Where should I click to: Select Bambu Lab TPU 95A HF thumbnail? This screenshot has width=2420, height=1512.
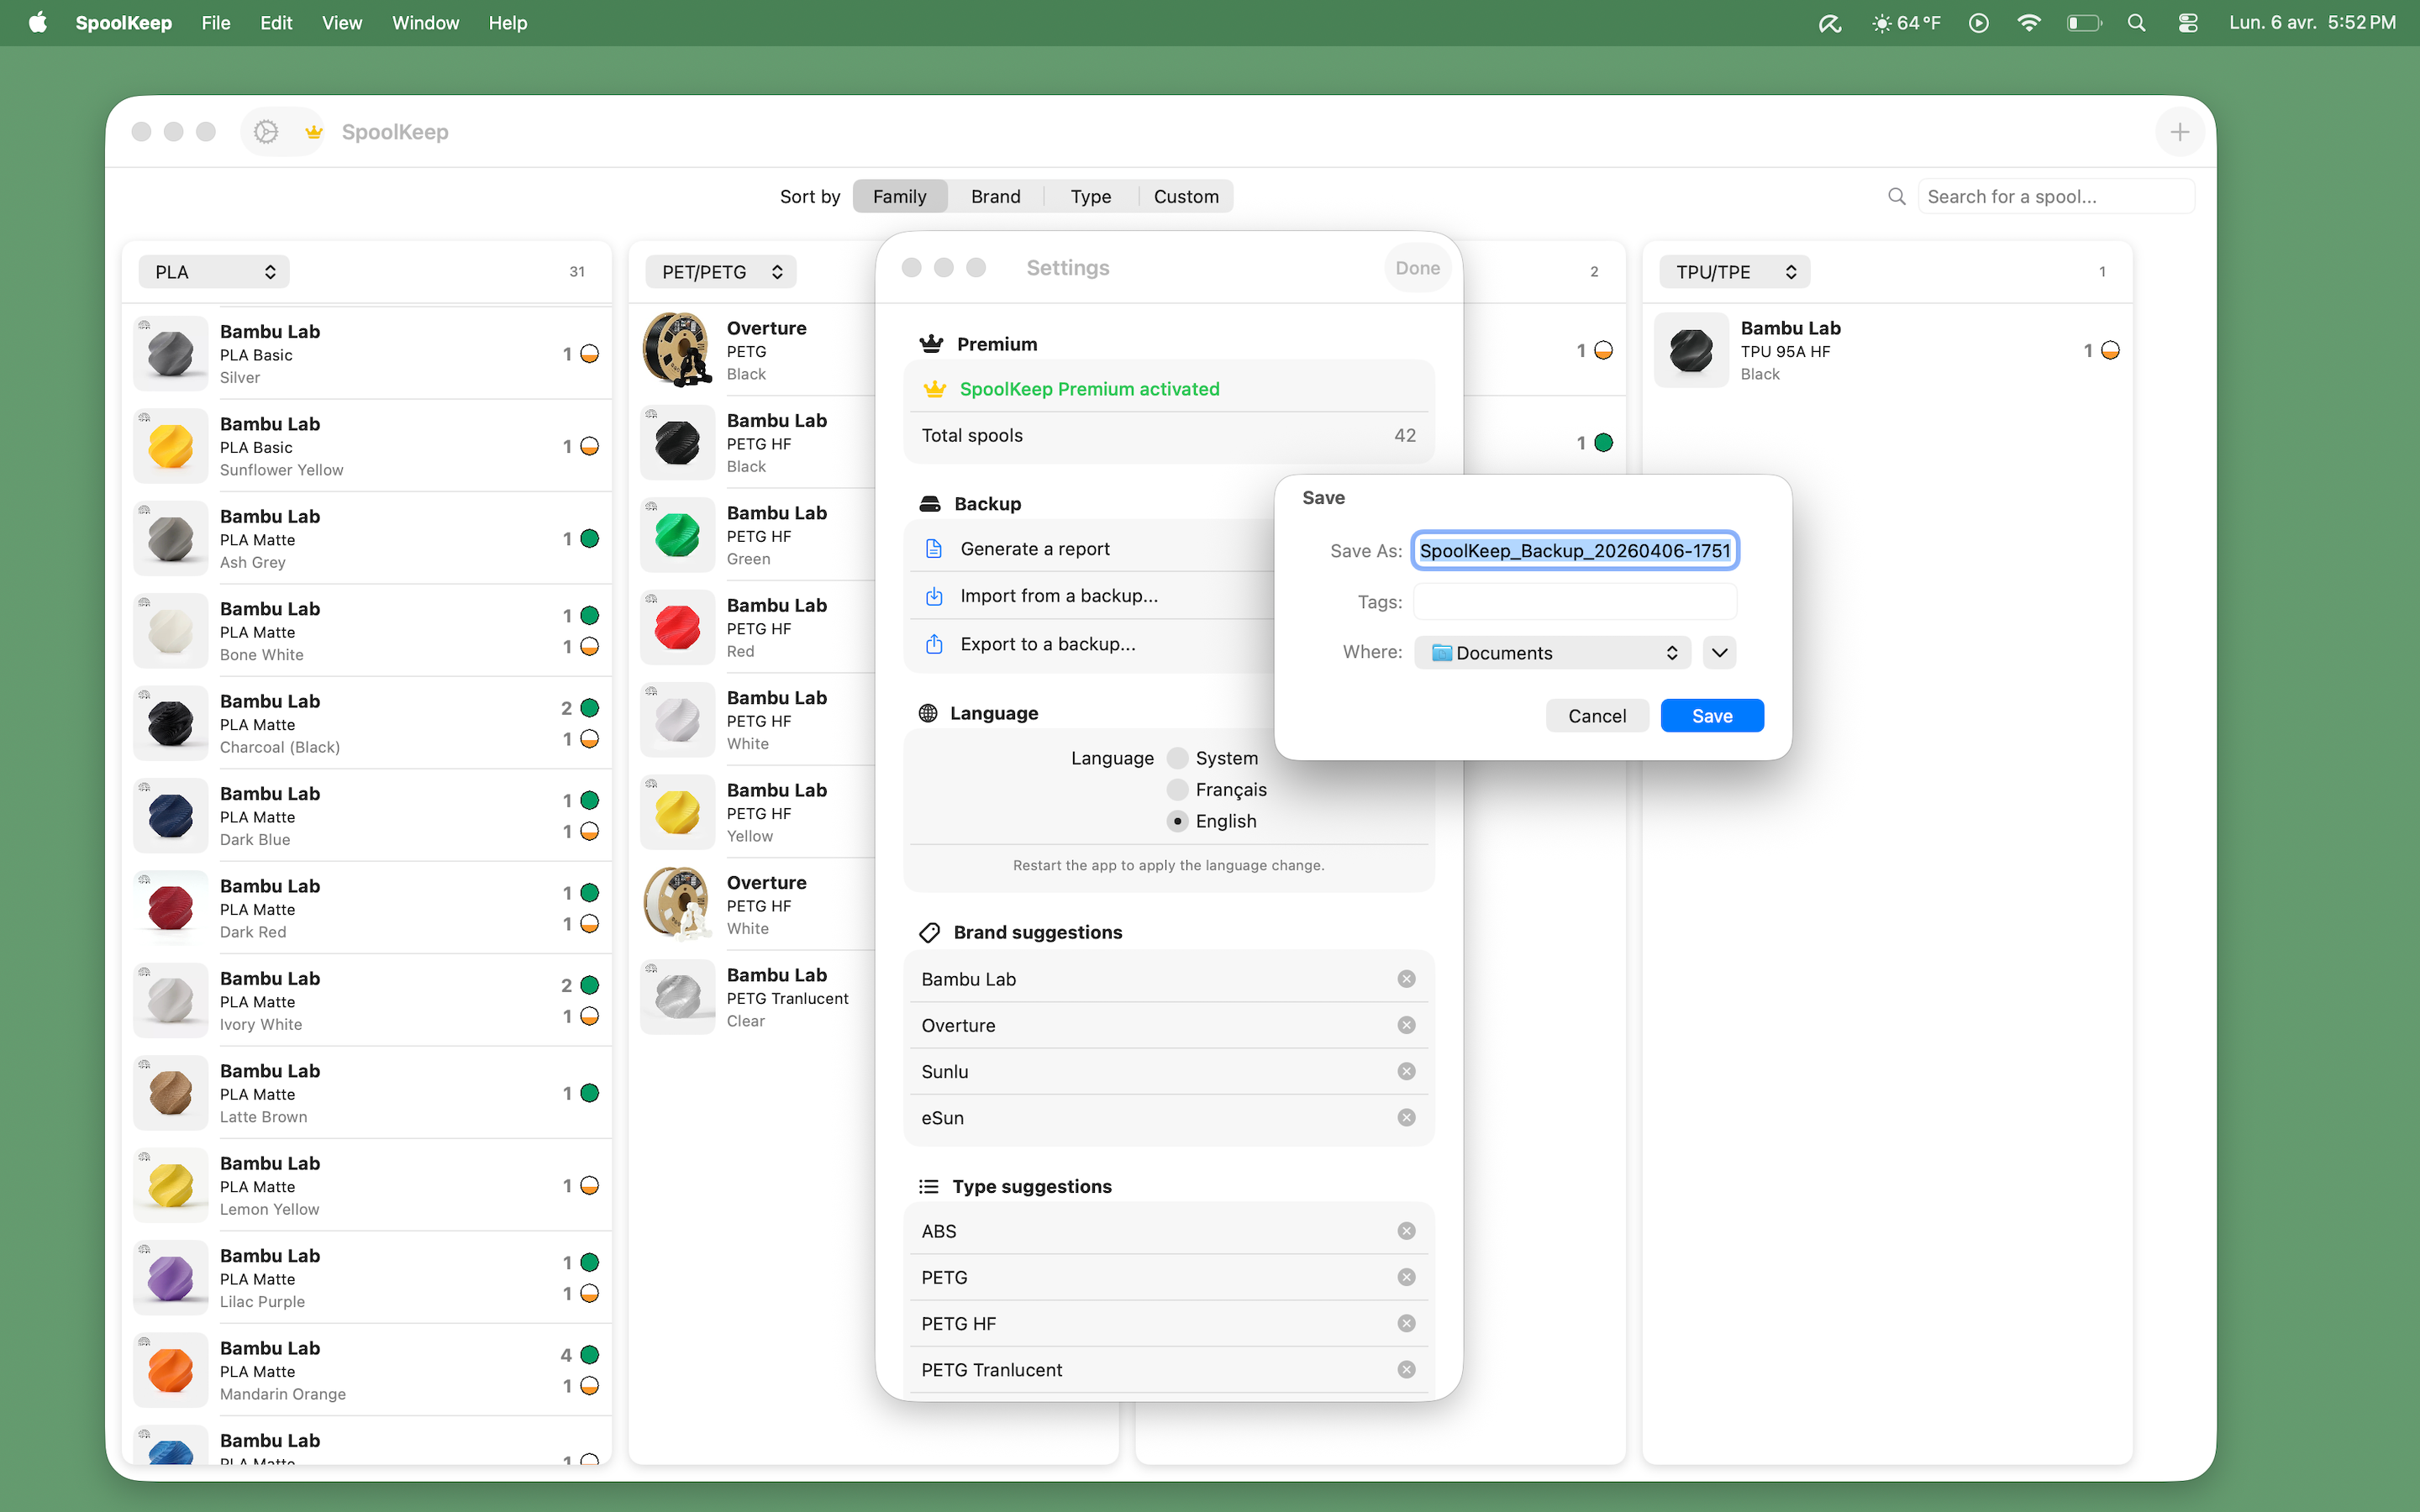pyautogui.click(x=1692, y=350)
